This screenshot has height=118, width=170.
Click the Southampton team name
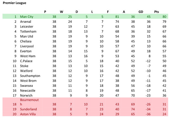(x=30, y=76)
